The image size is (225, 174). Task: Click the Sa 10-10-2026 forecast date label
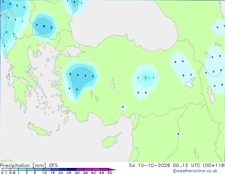coord(149,165)
